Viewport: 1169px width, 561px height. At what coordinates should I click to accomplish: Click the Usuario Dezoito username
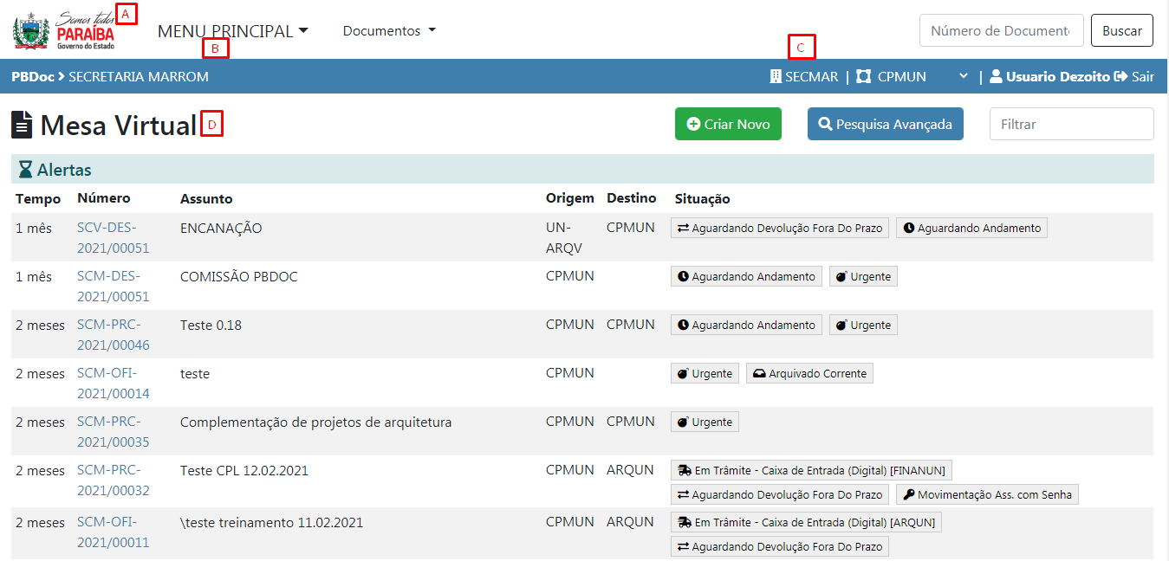[x=1058, y=76]
